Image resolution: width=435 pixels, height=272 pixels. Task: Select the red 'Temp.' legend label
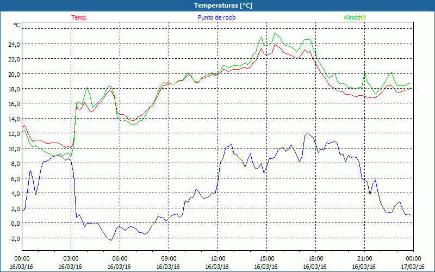pos(79,17)
